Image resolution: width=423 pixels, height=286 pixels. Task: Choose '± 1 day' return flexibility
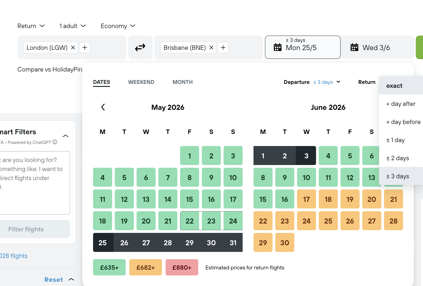click(396, 140)
